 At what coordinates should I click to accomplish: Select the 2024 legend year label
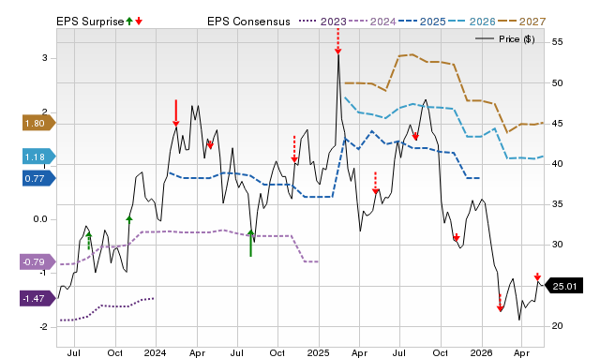tap(383, 22)
